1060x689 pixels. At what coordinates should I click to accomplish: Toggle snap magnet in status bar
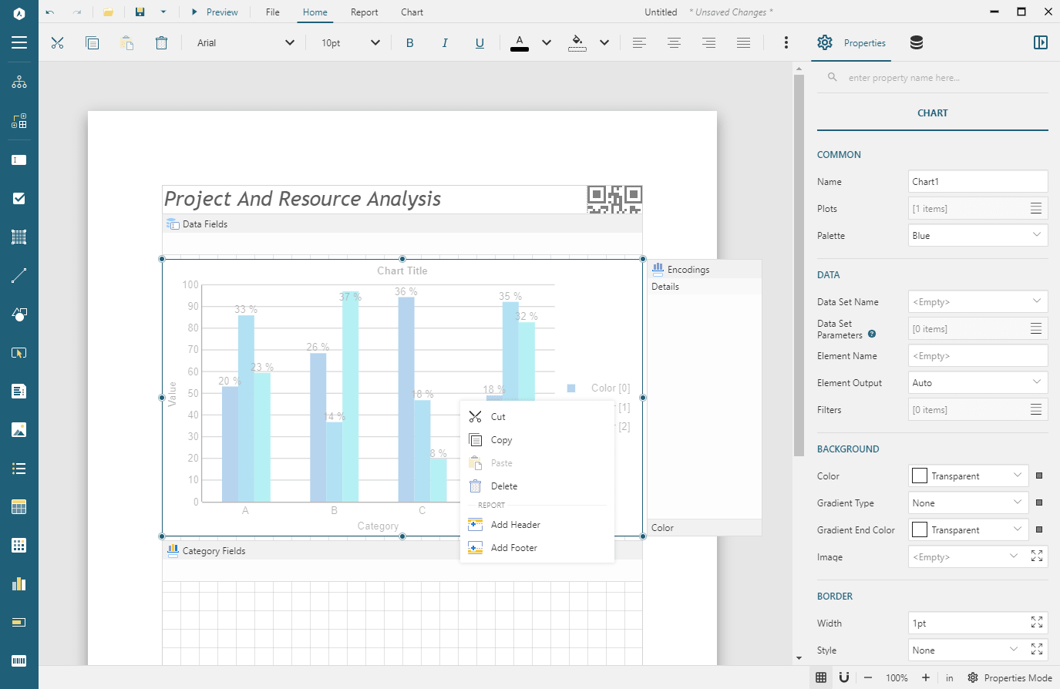pos(844,677)
